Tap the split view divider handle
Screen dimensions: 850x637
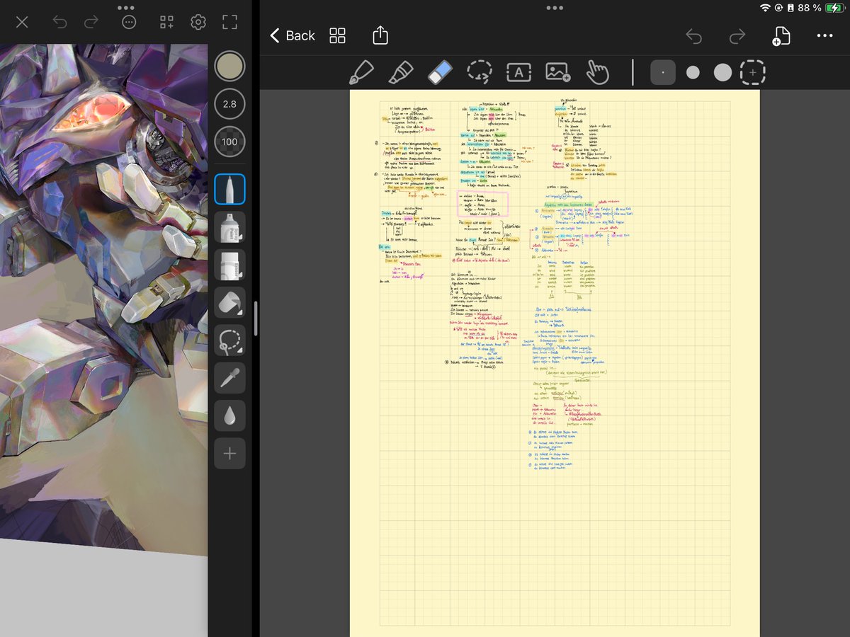click(256, 318)
